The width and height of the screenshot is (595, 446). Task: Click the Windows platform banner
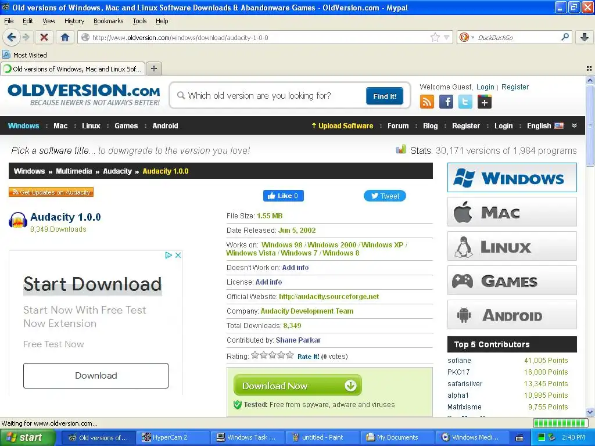(x=512, y=178)
